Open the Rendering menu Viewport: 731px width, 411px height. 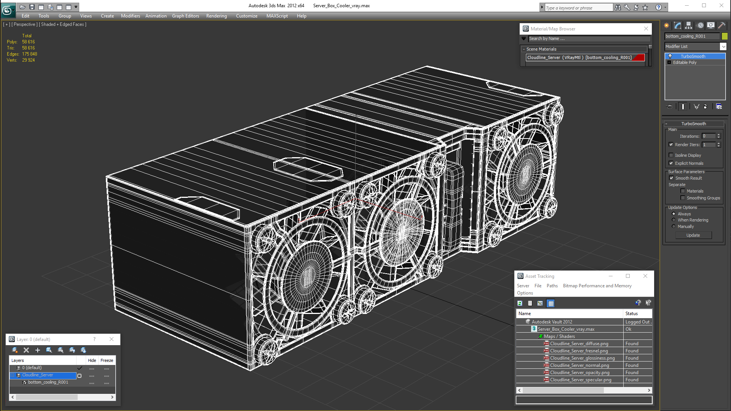216,16
